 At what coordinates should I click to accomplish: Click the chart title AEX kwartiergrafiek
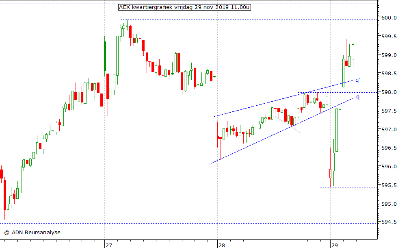point(184,7)
